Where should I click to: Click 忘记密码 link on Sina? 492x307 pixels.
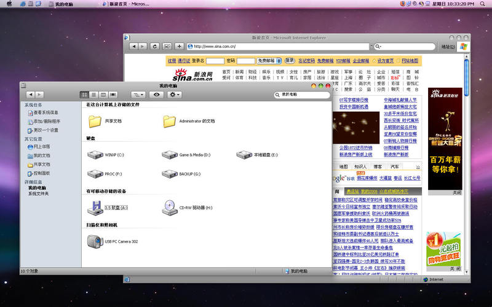coord(306,61)
